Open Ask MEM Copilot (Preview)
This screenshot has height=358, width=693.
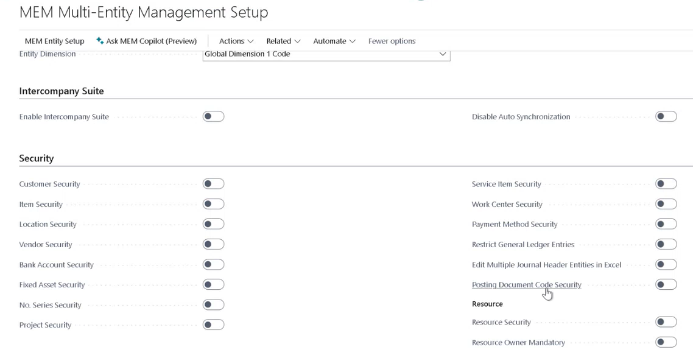pos(146,41)
